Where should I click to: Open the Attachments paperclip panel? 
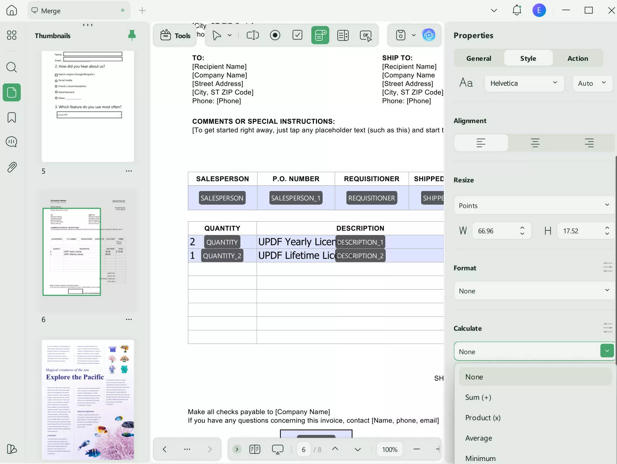[x=12, y=167]
